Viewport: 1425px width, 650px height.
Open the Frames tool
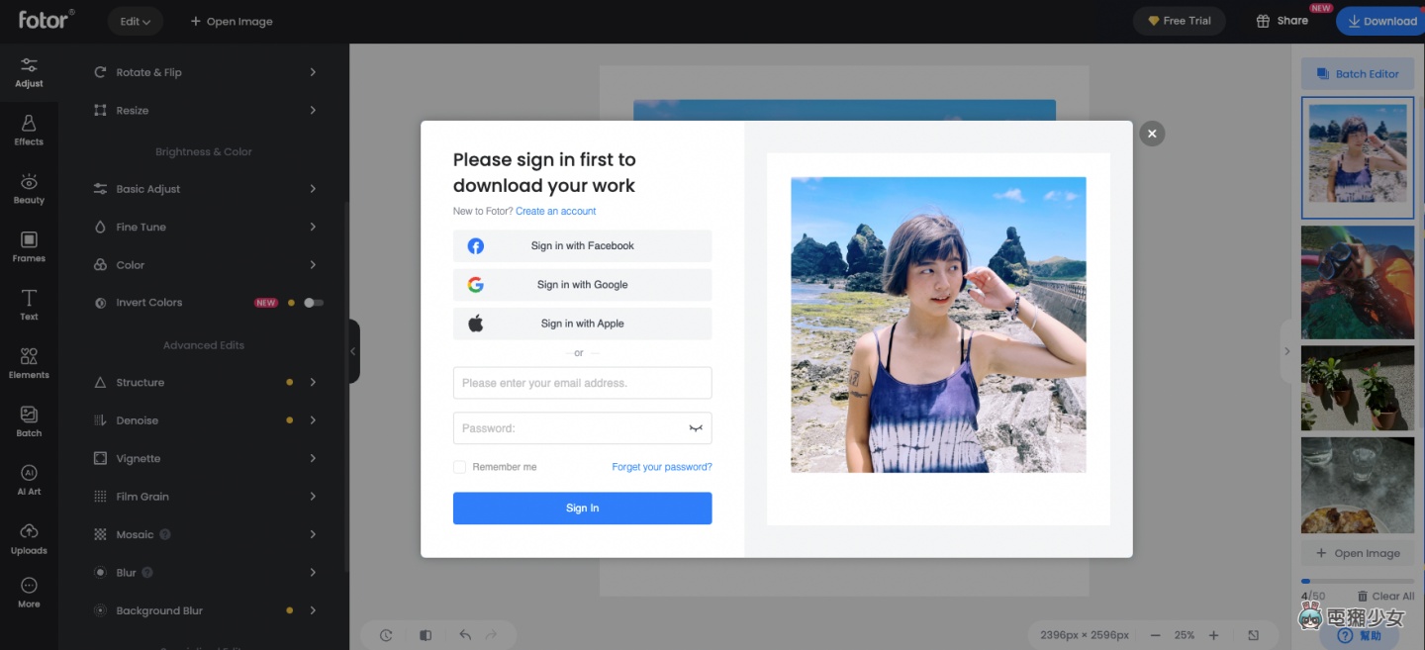pos(29,246)
